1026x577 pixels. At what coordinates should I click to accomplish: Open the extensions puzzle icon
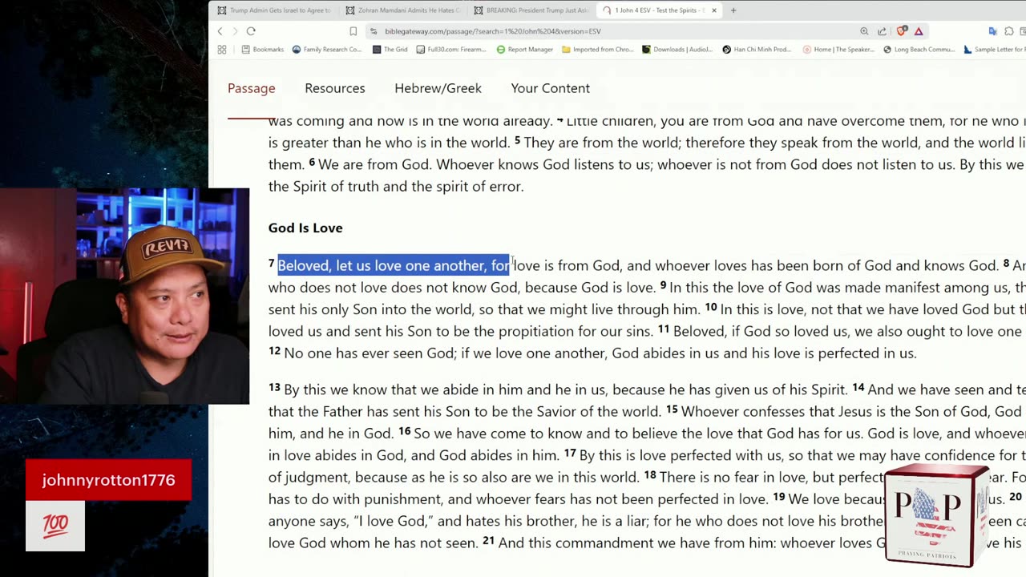tap(1009, 31)
